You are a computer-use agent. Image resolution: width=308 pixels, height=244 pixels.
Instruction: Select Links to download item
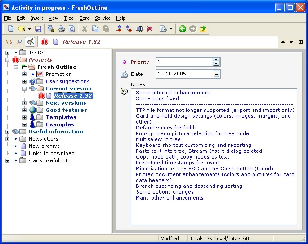pyautogui.click(x=51, y=153)
